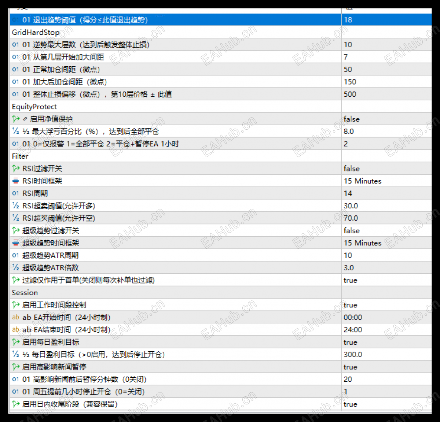Click the boolean arrow icon beside 超级趋势过滤开关
The height and width of the screenshot is (422, 440).
15,230
